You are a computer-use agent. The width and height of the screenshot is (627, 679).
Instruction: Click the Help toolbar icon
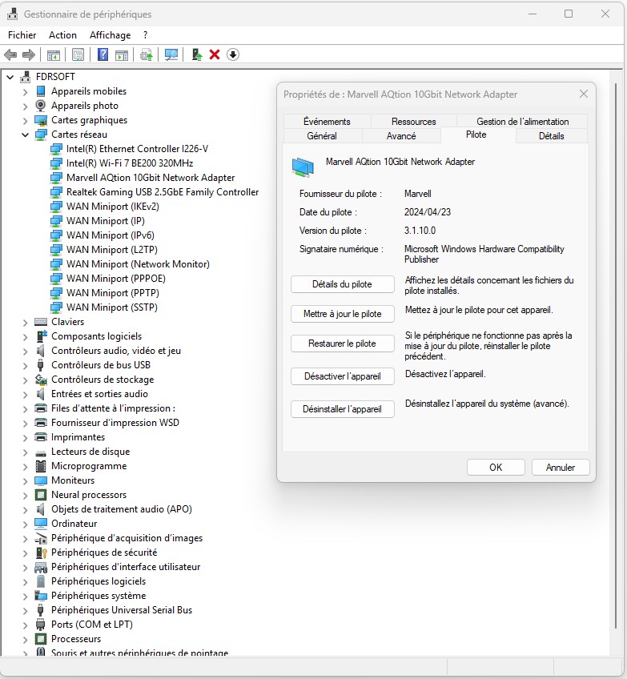pyautogui.click(x=102, y=54)
